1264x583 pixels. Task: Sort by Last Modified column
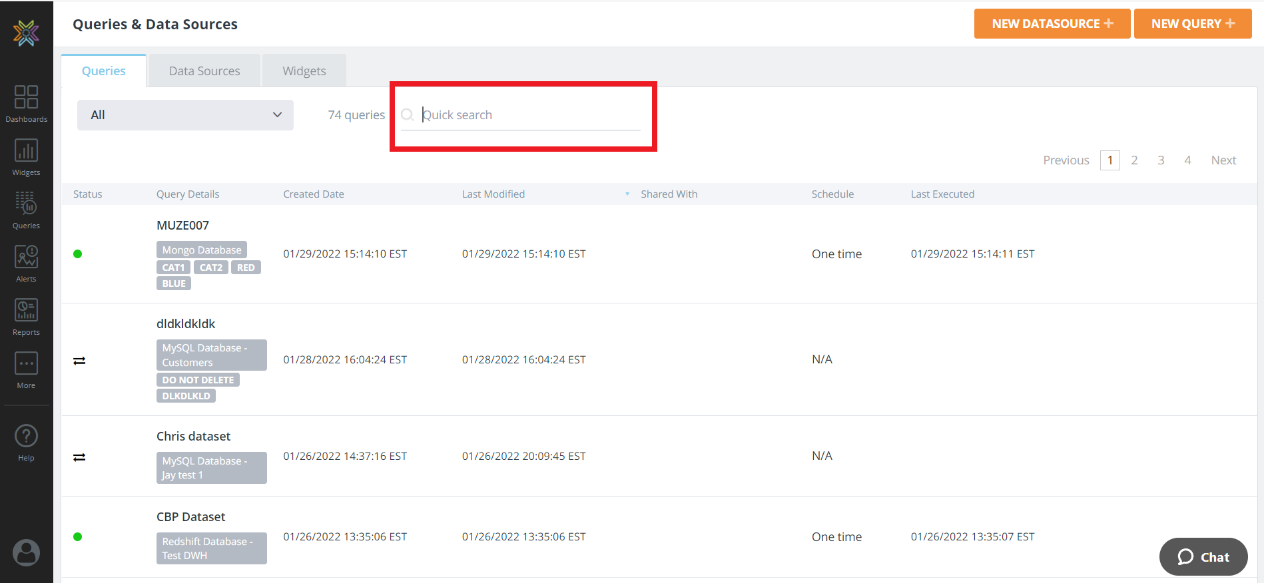pyautogui.click(x=493, y=194)
